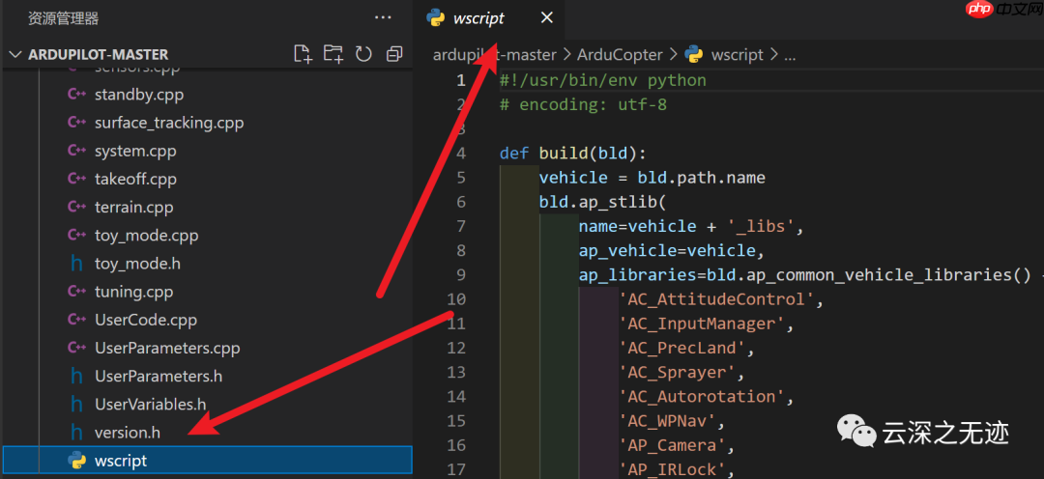1044x479 pixels.
Task: Select the wscript tab
Action: point(478,18)
